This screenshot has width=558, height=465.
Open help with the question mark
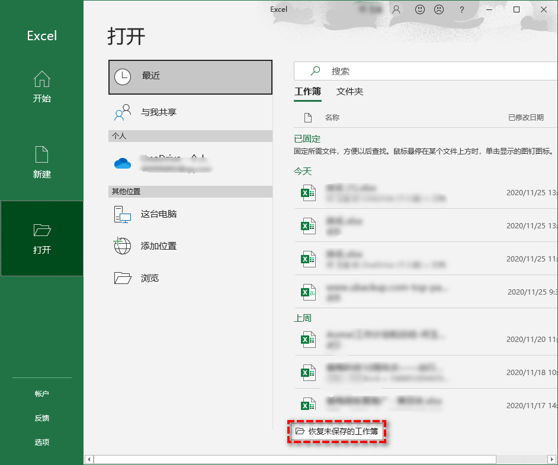click(x=461, y=9)
